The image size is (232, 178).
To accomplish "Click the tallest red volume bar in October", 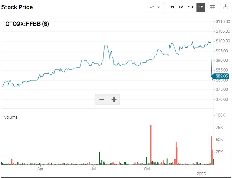I will coord(151,145).
